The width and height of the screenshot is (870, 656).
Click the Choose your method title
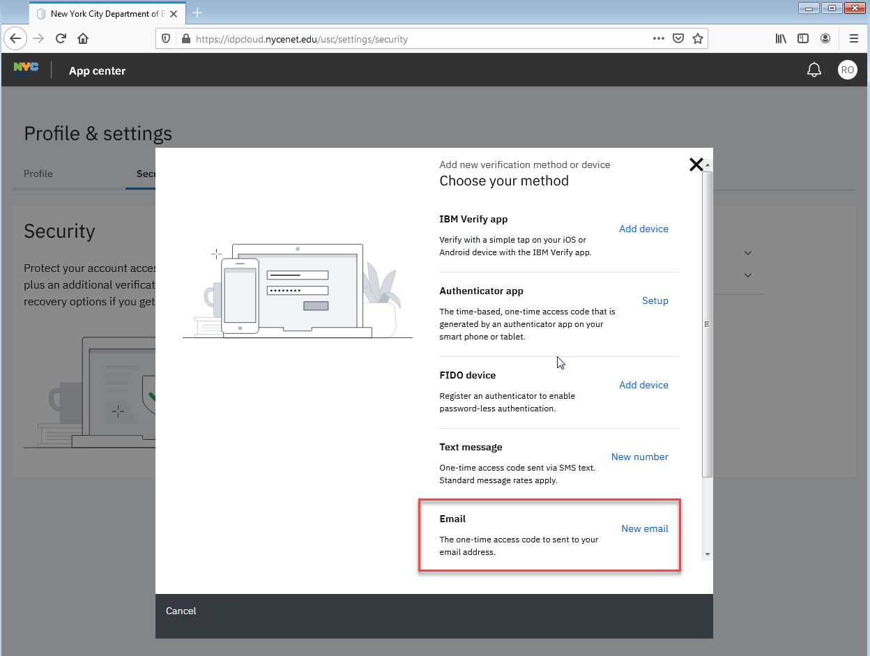(x=504, y=181)
